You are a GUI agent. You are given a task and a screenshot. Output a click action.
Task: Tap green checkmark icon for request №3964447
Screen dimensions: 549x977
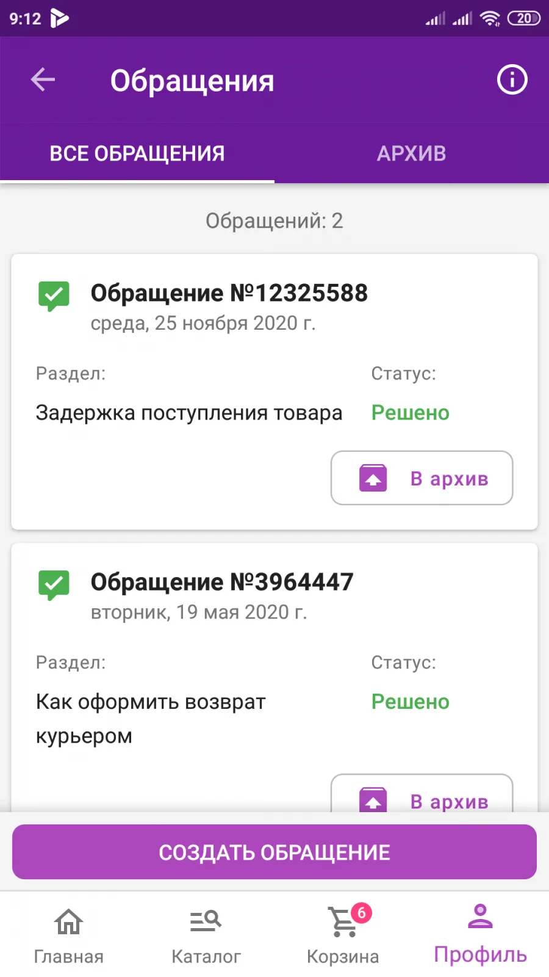54,585
